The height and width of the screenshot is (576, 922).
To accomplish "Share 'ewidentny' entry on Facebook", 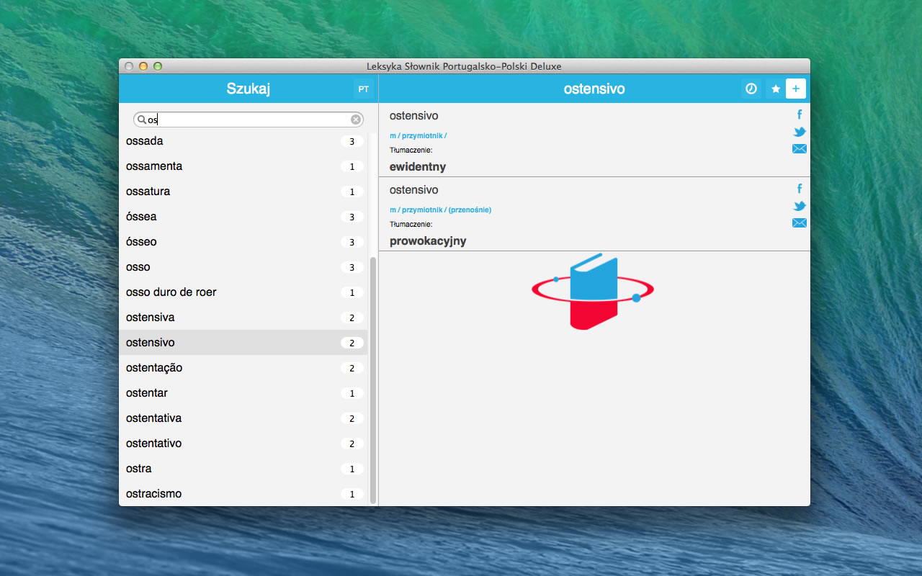I will click(800, 114).
